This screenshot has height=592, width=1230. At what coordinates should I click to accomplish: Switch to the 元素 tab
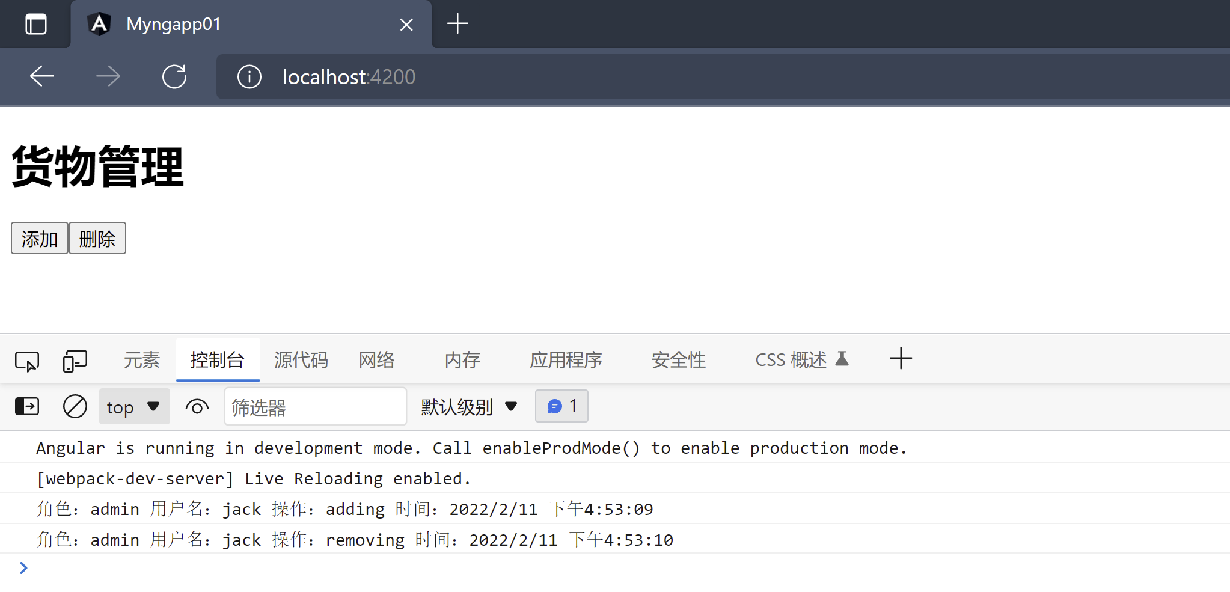pos(142,360)
